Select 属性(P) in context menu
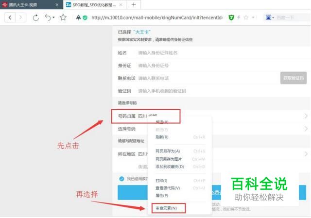Image resolution: width=311 pixels, height=218 pixels. [x=180, y=196]
